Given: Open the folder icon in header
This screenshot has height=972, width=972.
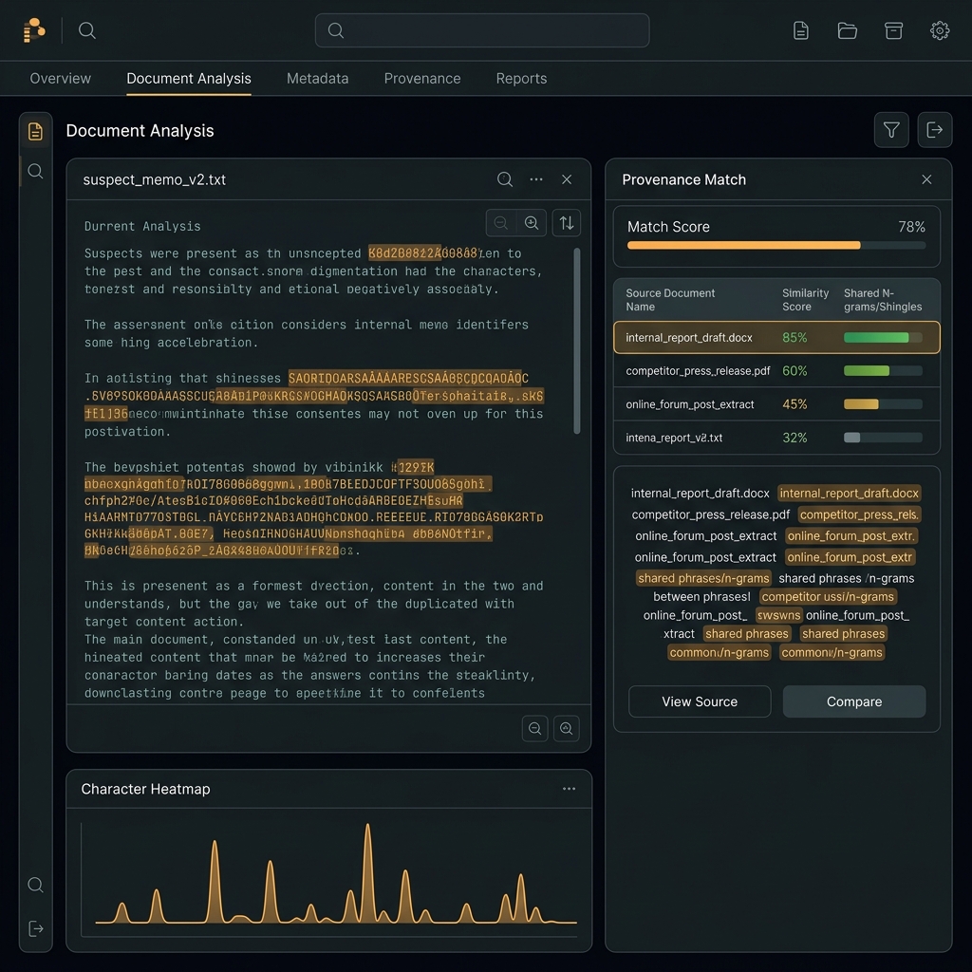Looking at the screenshot, I should [x=847, y=30].
